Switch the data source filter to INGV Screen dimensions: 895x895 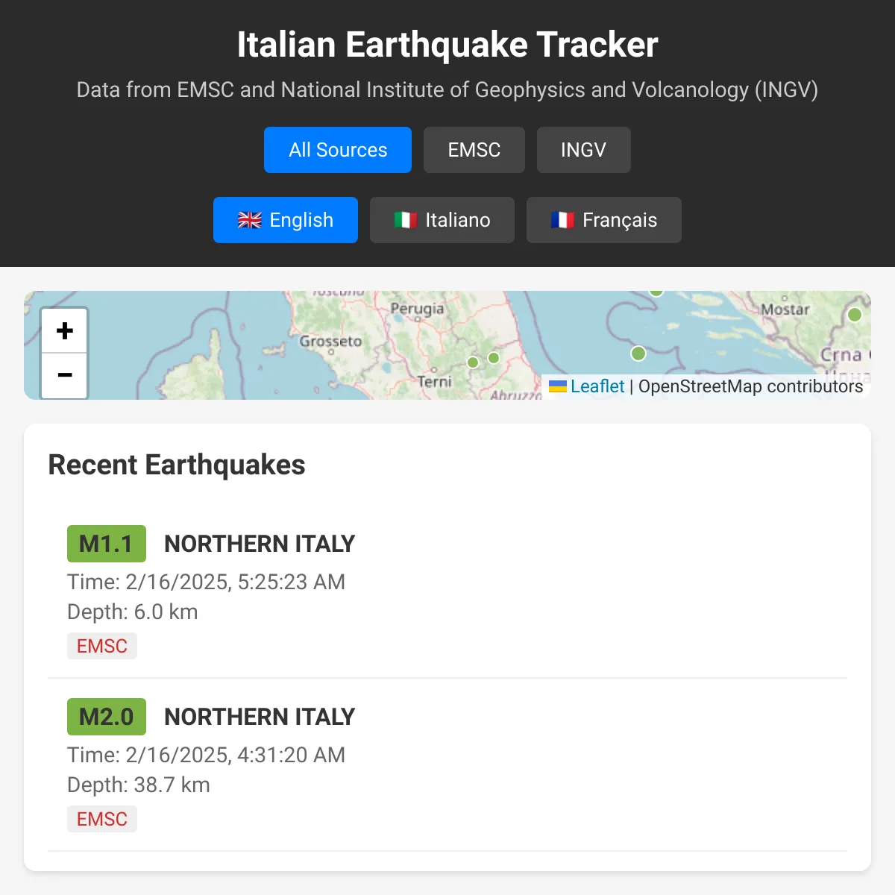coord(584,150)
